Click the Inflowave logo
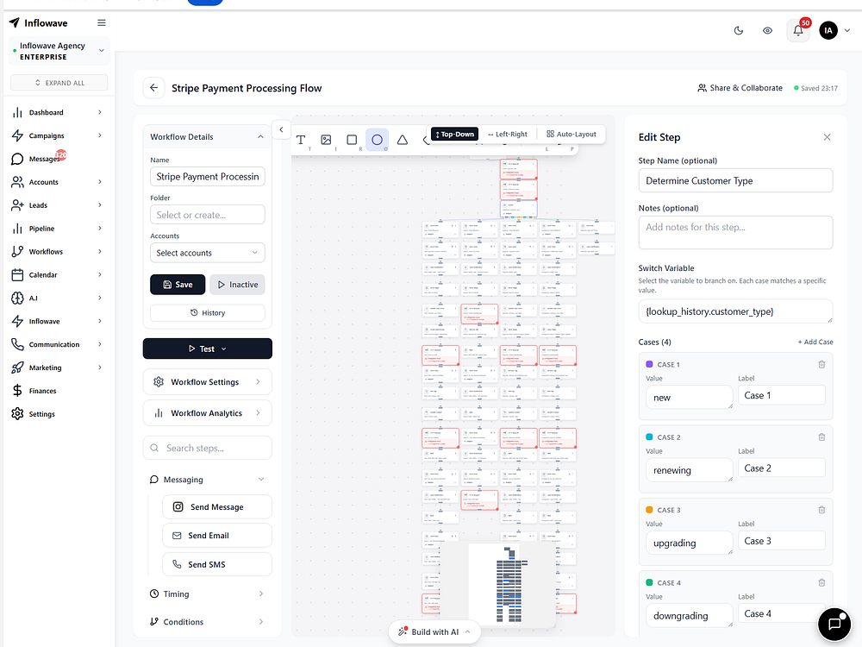 (39, 23)
